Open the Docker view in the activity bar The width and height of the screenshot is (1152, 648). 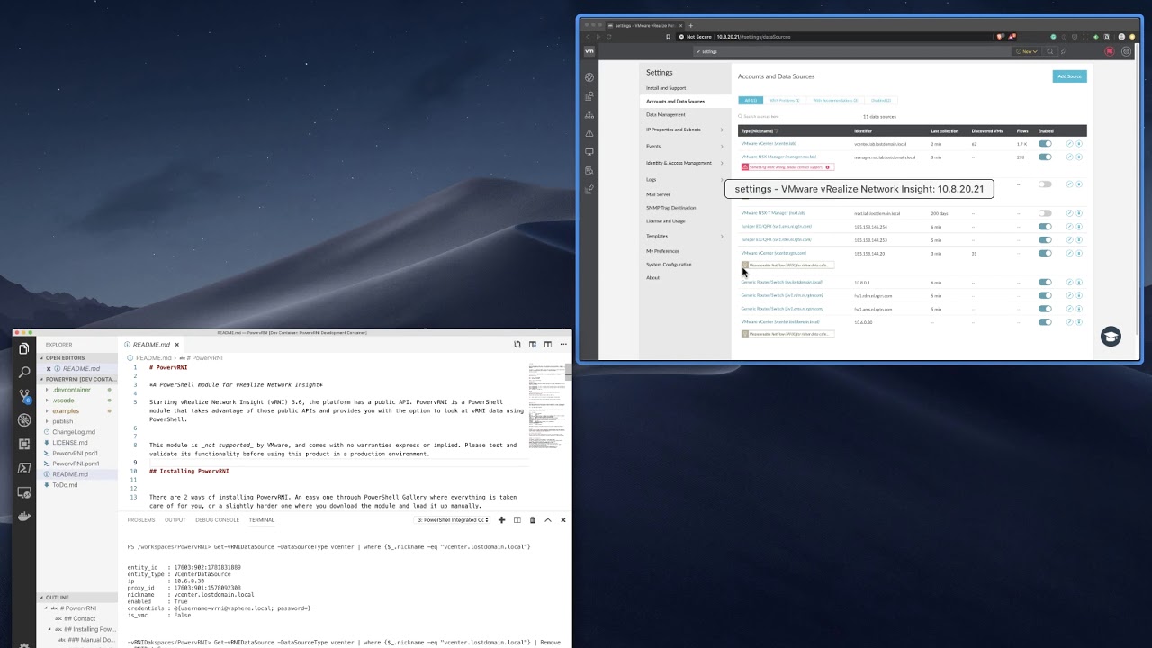click(24, 517)
